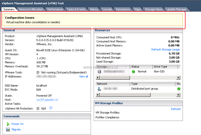Click storage list left scroll arrow
Screen dimensions: 201x135
[98, 77]
